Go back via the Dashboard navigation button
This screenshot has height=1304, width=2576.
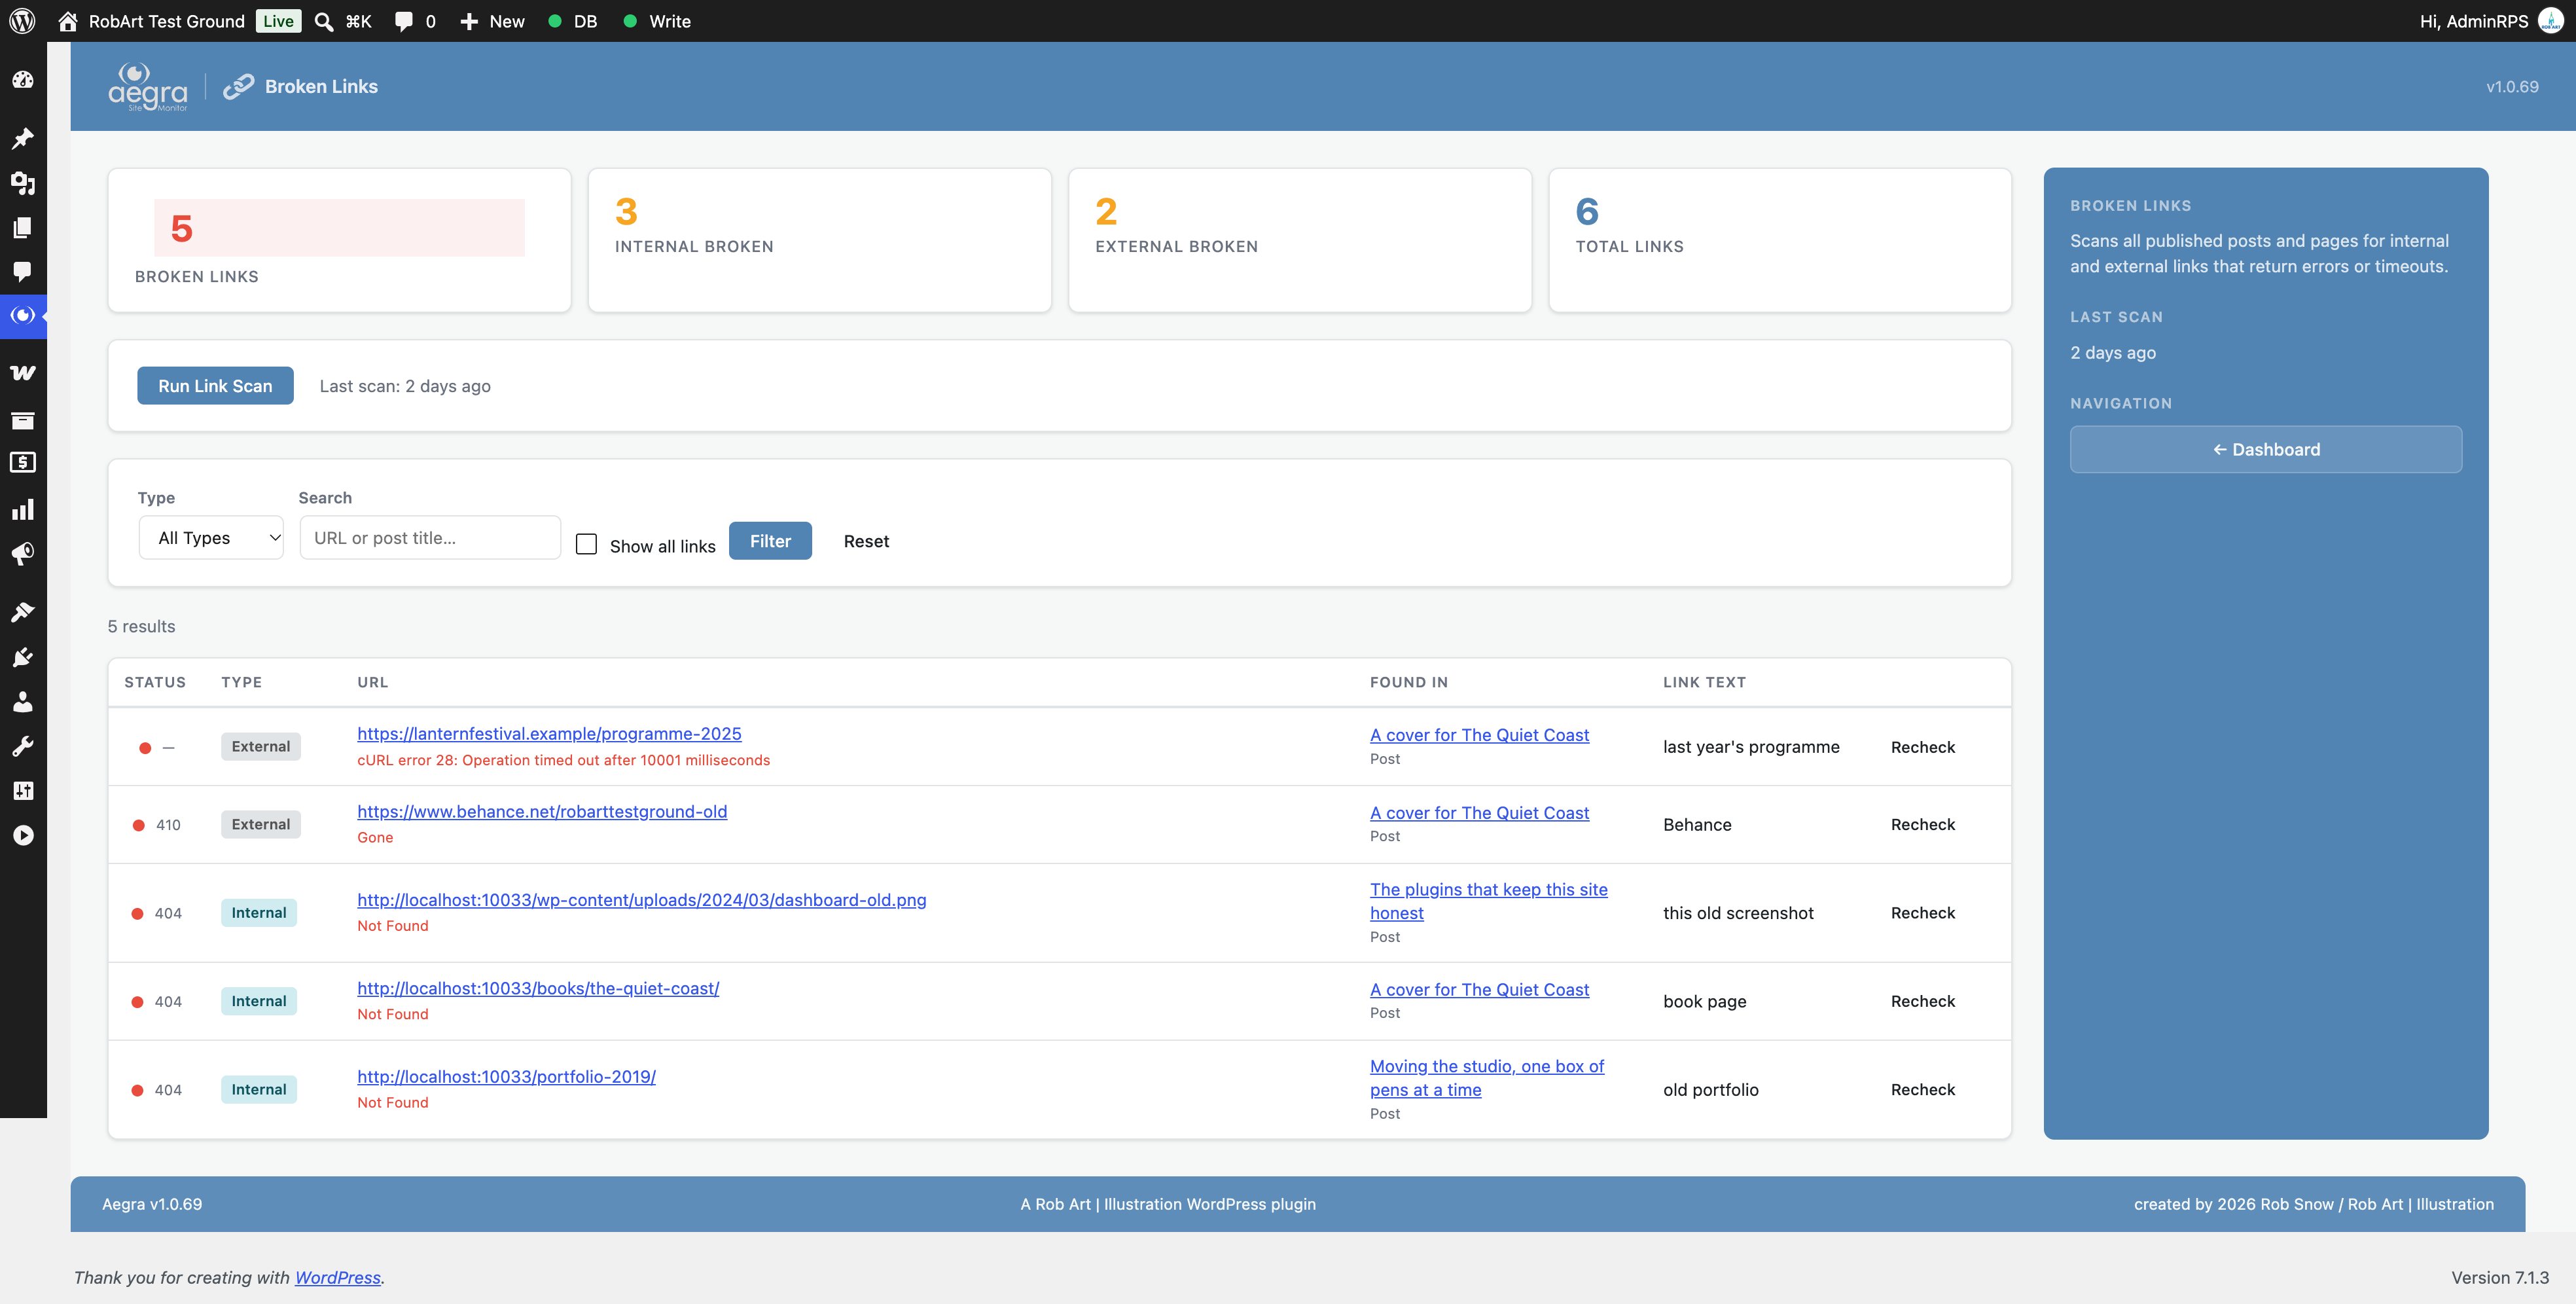click(x=2266, y=450)
